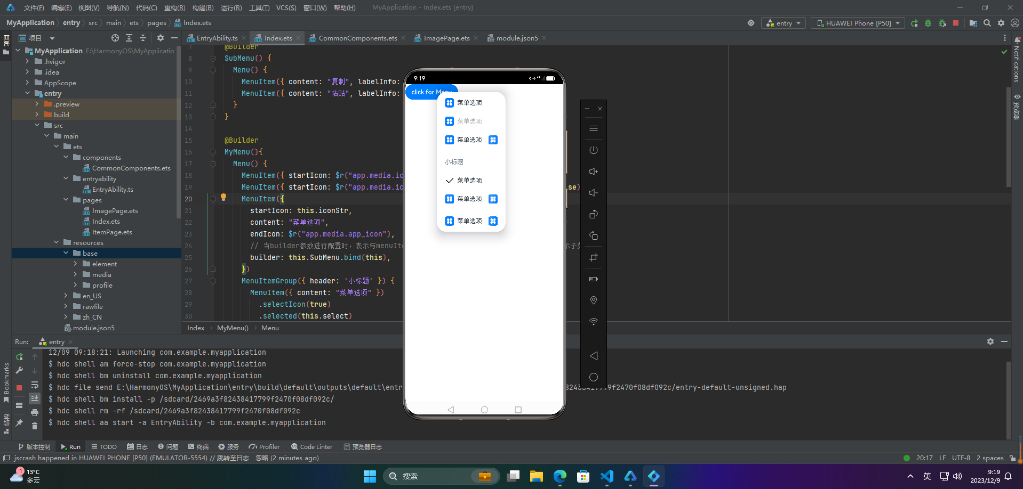Tap click for Menu button in emulator
The height and width of the screenshot is (489, 1023).
coord(431,92)
